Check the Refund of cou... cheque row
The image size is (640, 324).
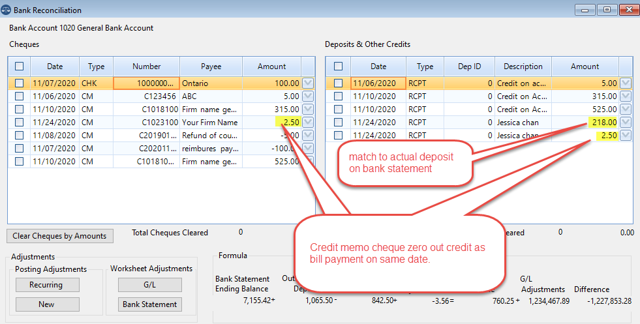coord(19,136)
